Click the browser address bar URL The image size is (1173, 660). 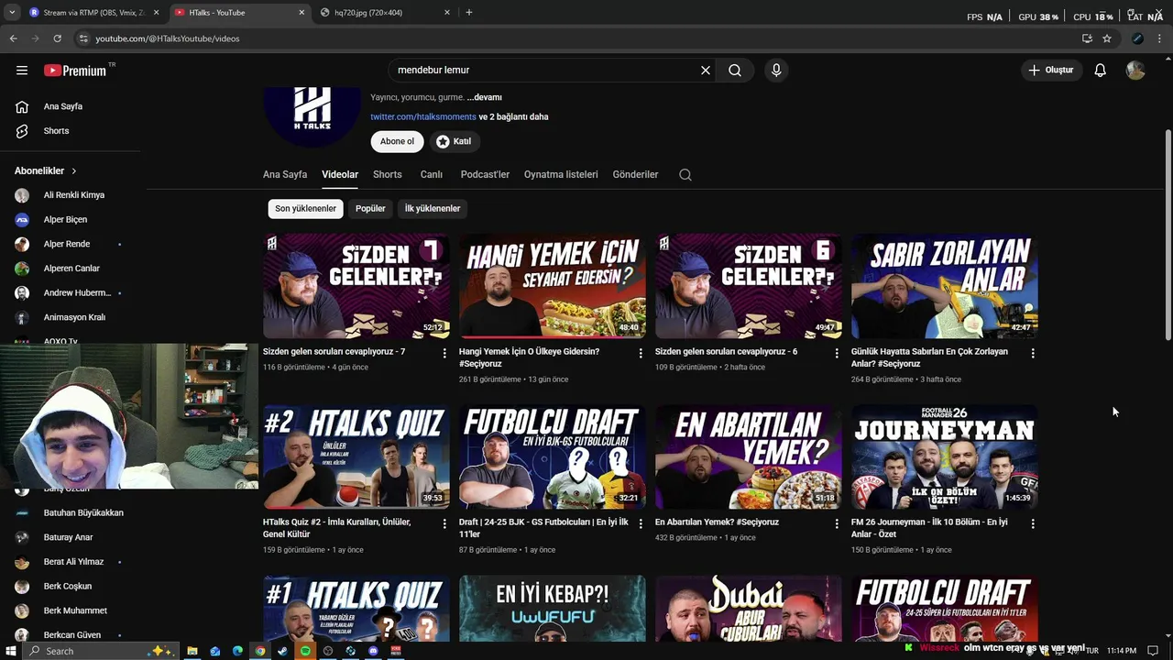click(168, 38)
